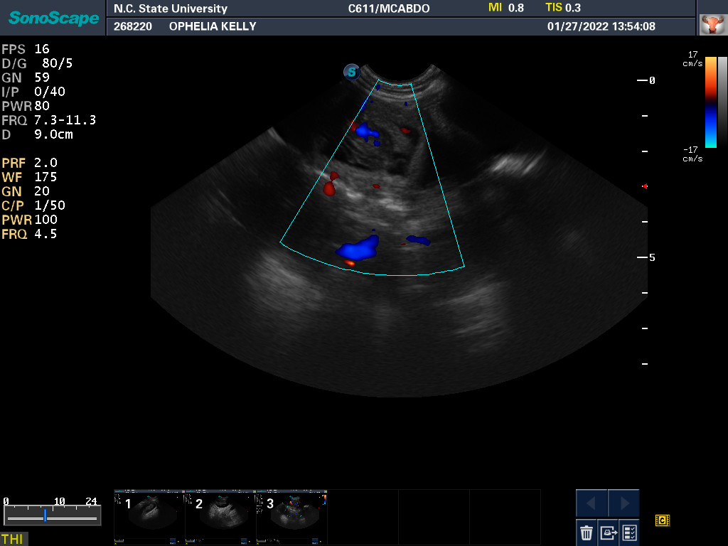Click the SonoScape logo
This screenshot has width=728, height=546.
53,18
